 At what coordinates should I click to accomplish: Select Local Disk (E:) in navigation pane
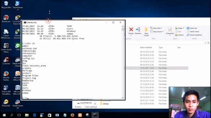pyautogui.click(x=86, y=103)
